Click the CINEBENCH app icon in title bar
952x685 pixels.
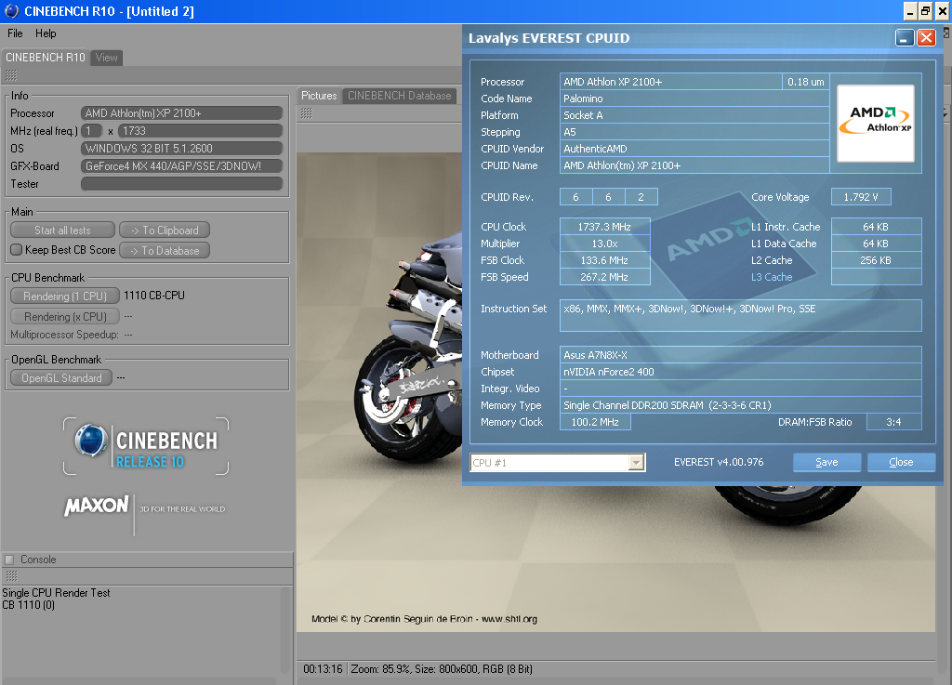(11, 11)
